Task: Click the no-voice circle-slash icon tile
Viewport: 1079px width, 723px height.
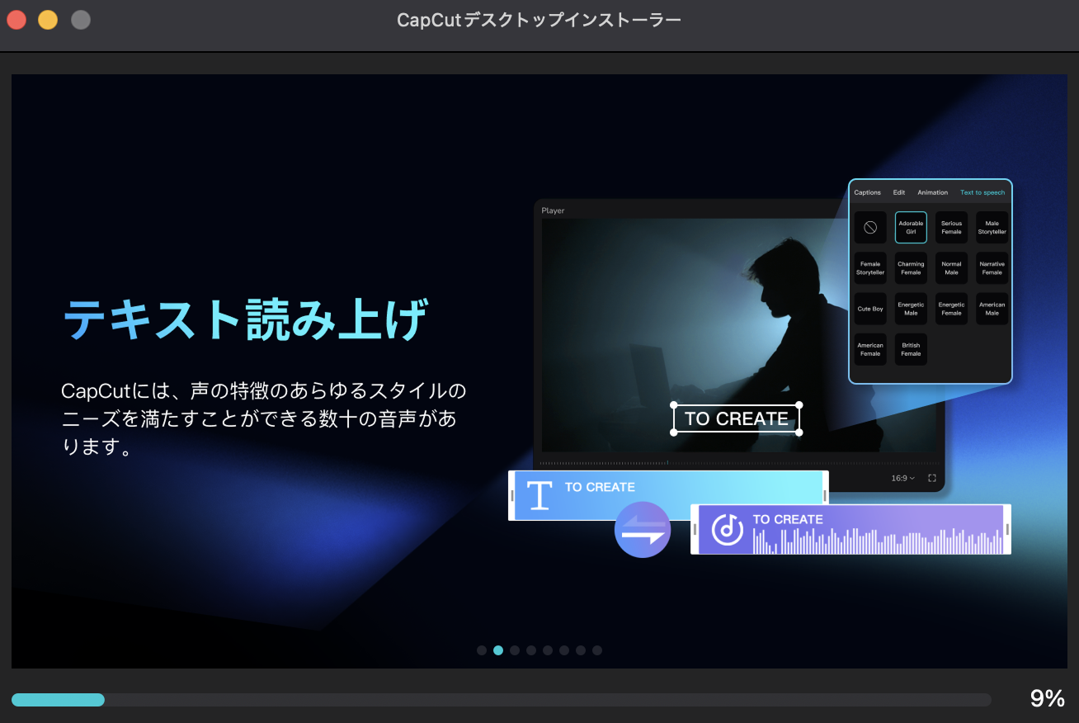Action: [x=870, y=228]
